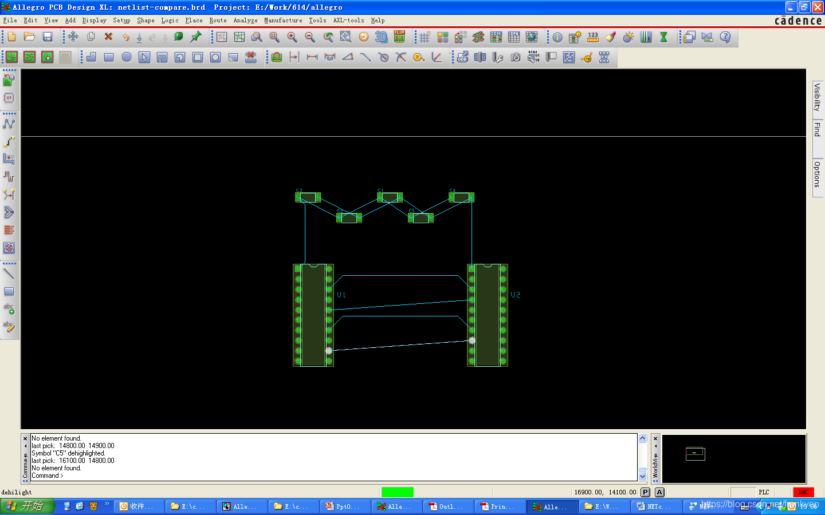Click the New file icon
Viewport: 825px width, 515px height.
coord(11,37)
